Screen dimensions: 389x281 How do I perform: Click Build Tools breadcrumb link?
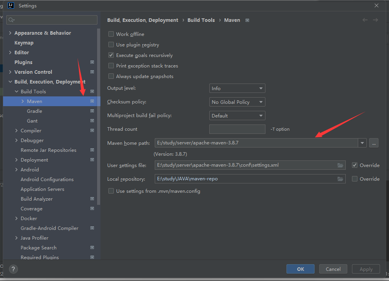(201, 20)
